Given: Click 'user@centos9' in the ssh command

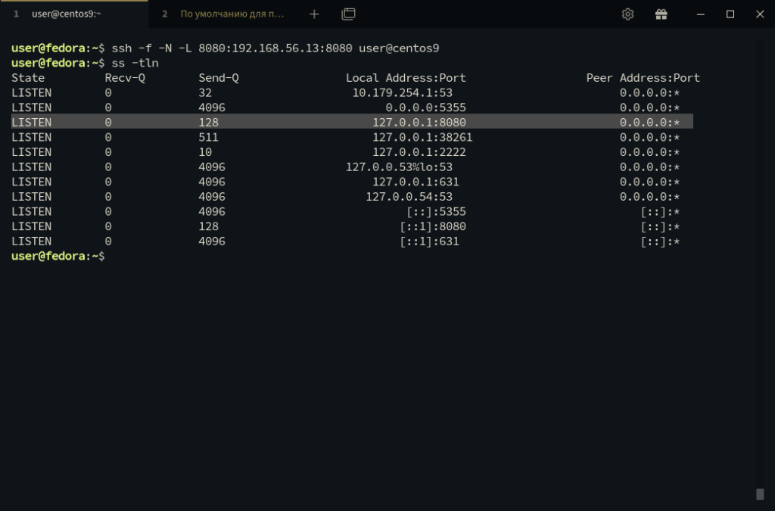Looking at the screenshot, I should [399, 48].
